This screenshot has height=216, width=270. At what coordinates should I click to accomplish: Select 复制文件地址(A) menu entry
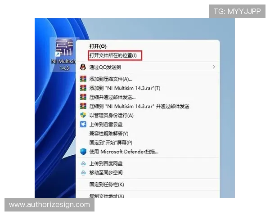[148, 195]
